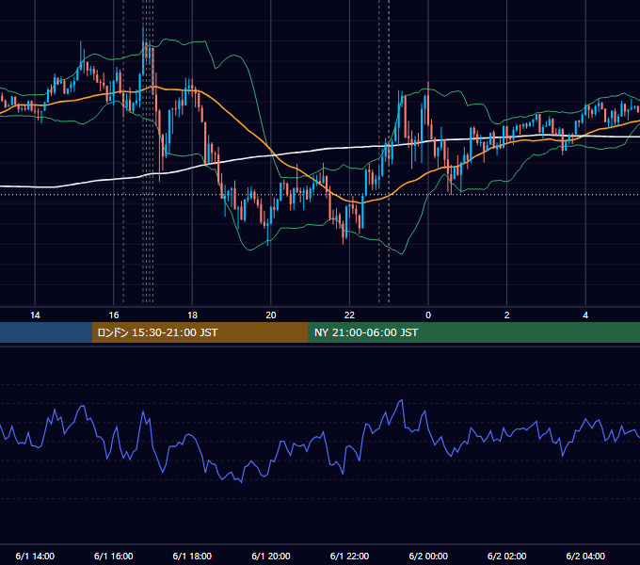Image resolution: width=640 pixels, height=565 pixels.
Task: Click the 6/1 16:00 time label
Action: pyautogui.click(x=114, y=556)
